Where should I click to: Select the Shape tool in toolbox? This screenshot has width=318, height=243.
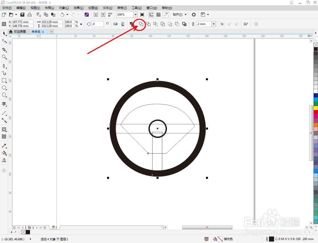click(4, 41)
